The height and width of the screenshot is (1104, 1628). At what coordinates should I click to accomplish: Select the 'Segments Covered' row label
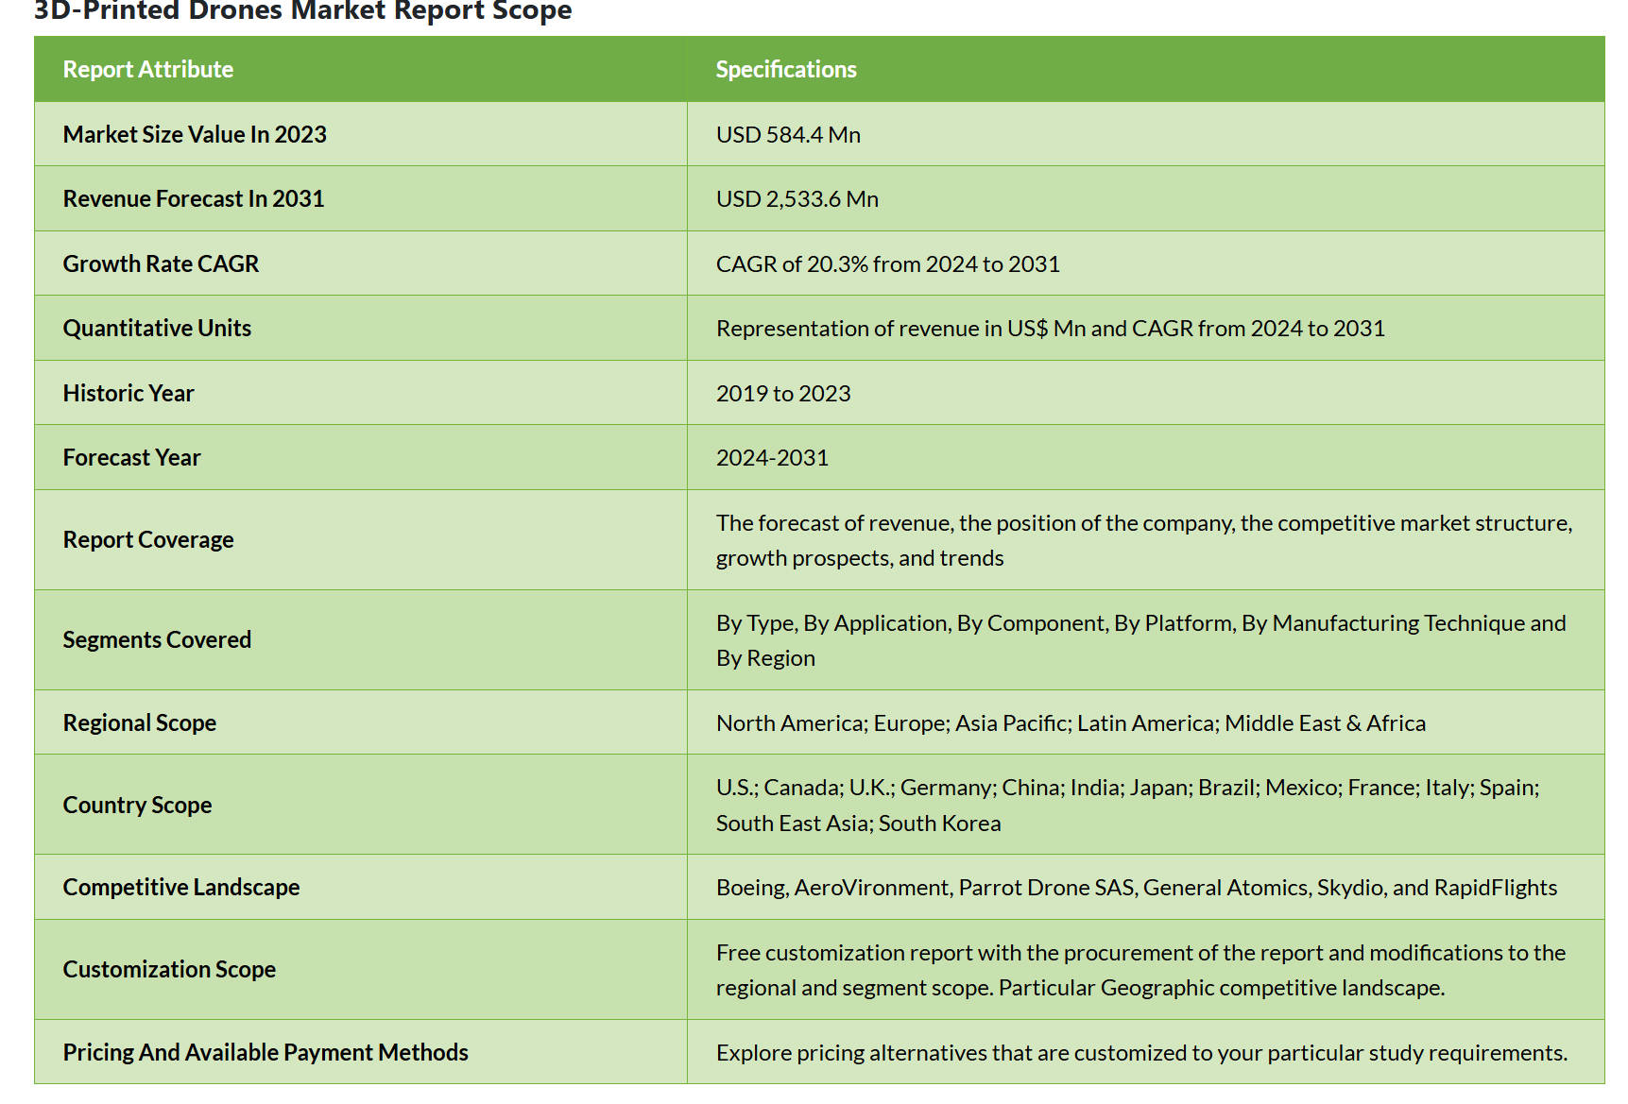click(x=157, y=640)
